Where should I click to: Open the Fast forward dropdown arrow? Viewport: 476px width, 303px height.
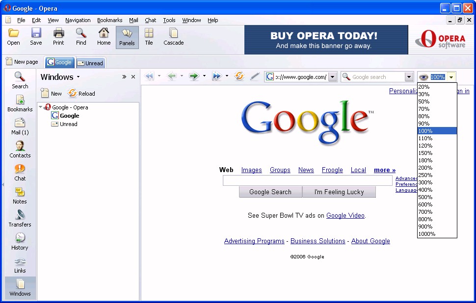(x=226, y=76)
